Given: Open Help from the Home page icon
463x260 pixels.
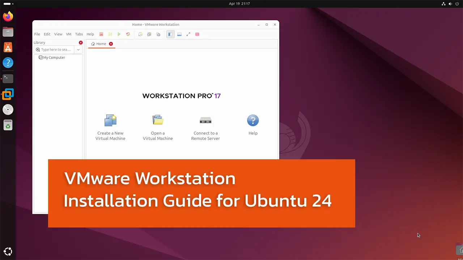Looking at the screenshot, I should coord(253,121).
